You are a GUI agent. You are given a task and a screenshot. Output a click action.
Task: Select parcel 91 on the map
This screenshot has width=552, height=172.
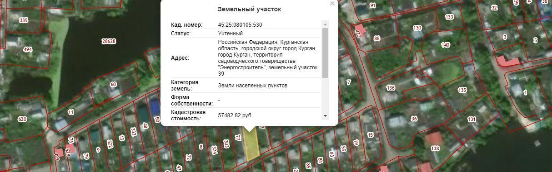[x=373, y=5]
